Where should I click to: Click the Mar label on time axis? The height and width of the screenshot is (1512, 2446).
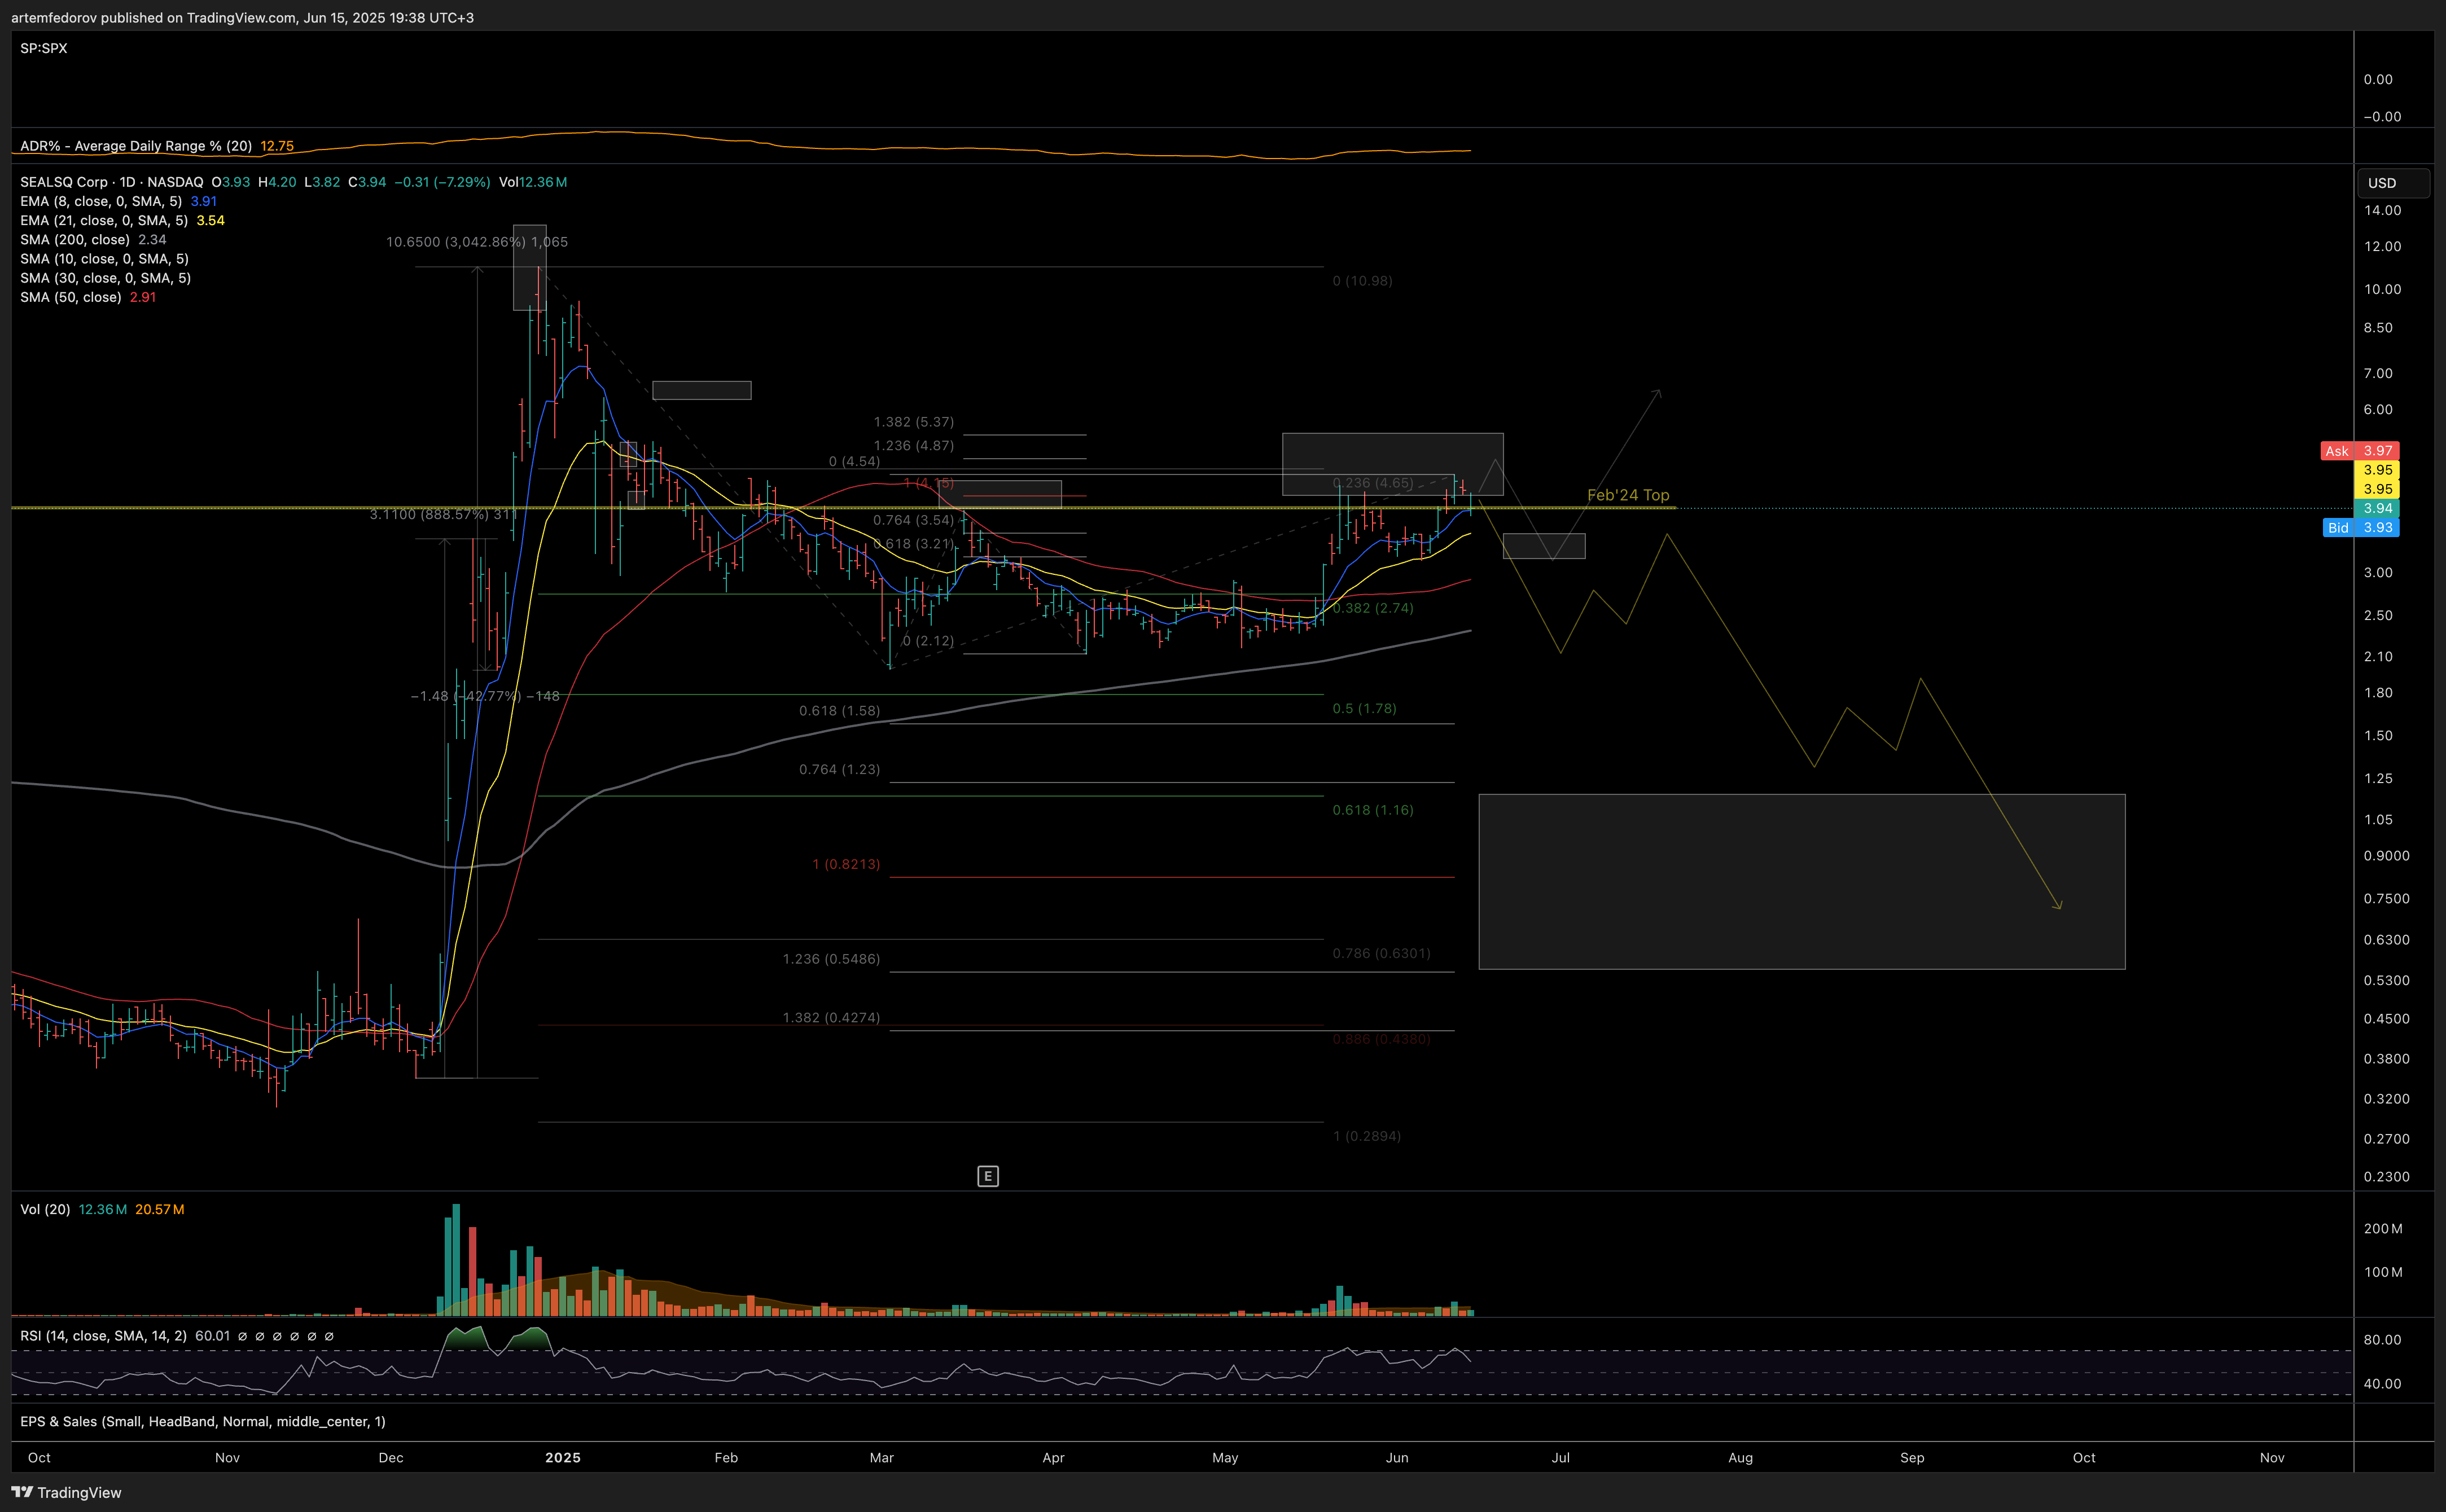(x=882, y=1458)
